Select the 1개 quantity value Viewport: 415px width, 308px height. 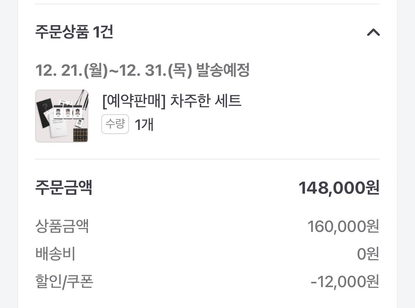pyautogui.click(x=144, y=124)
